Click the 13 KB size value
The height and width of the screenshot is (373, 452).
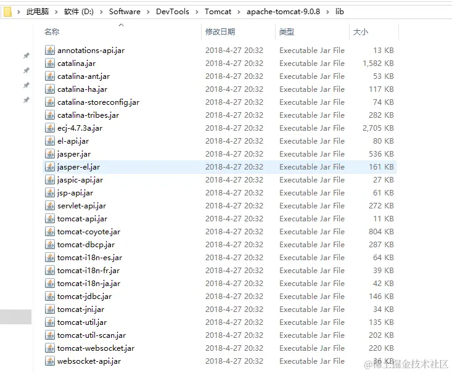(384, 50)
